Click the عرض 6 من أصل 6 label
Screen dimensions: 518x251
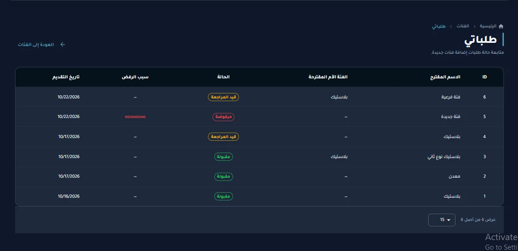478,220
